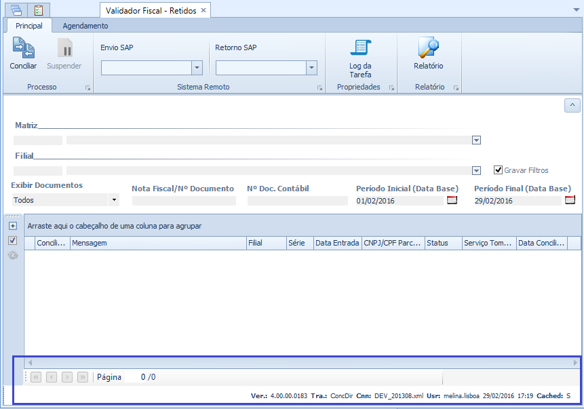This screenshot has width=584, height=409.
Task: Open Log da Tarefa
Action: pyautogui.click(x=360, y=49)
